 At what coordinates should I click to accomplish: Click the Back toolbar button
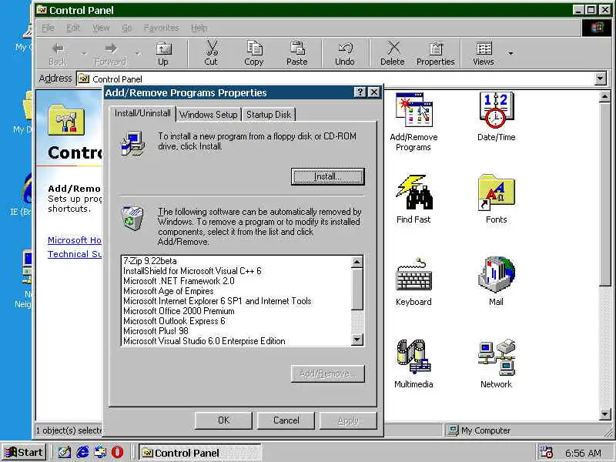click(58, 53)
